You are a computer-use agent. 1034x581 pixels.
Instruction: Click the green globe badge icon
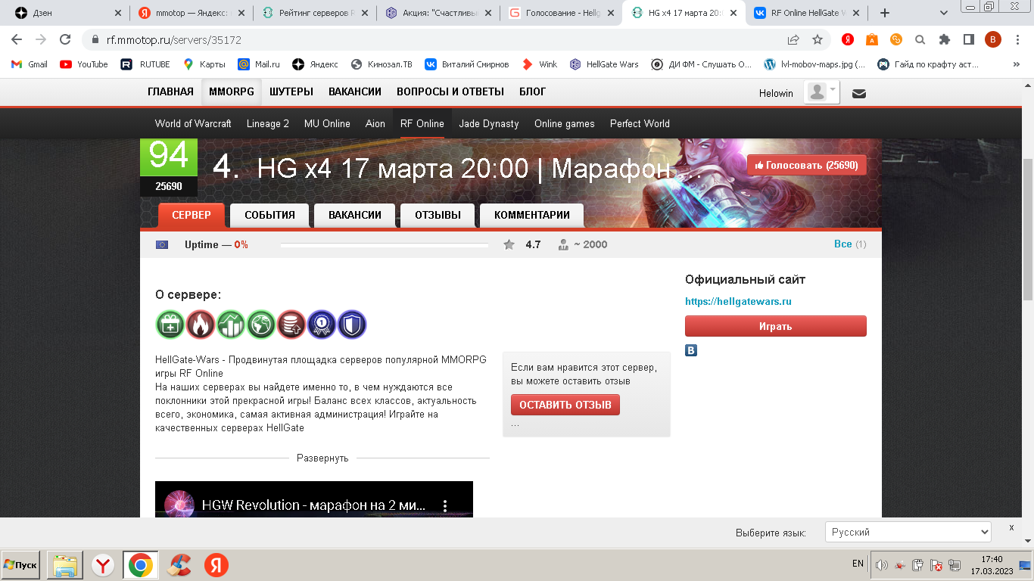(x=261, y=325)
